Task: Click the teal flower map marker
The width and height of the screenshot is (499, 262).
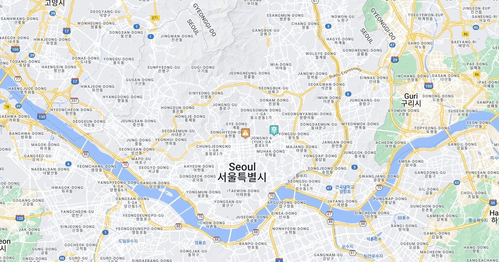Action: pyautogui.click(x=274, y=130)
